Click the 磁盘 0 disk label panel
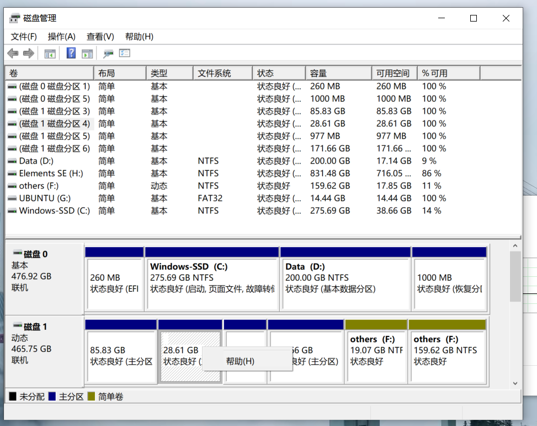Screen dimensions: 537x426 pos(45,278)
